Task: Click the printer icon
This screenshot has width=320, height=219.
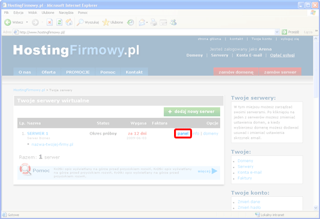Action: (x=154, y=22)
